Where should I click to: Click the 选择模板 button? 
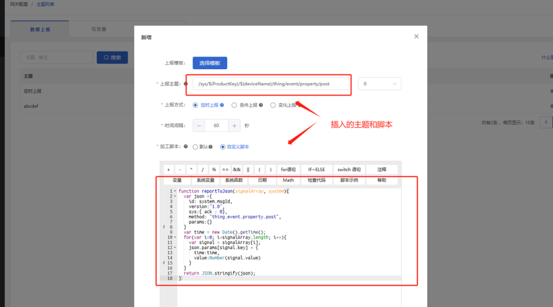coord(209,63)
